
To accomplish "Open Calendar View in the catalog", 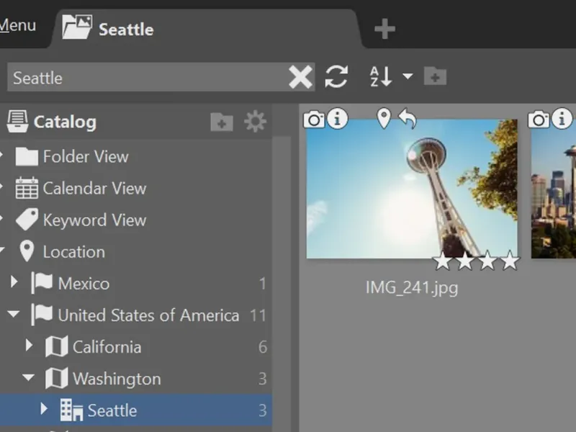I will (94, 189).
